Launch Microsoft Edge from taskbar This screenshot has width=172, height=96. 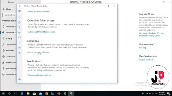22,94
